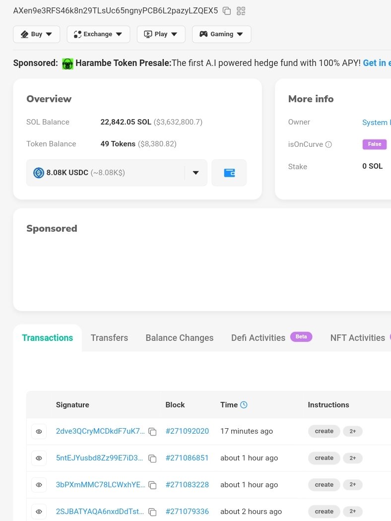Show the address QR code icon

pyautogui.click(x=241, y=11)
